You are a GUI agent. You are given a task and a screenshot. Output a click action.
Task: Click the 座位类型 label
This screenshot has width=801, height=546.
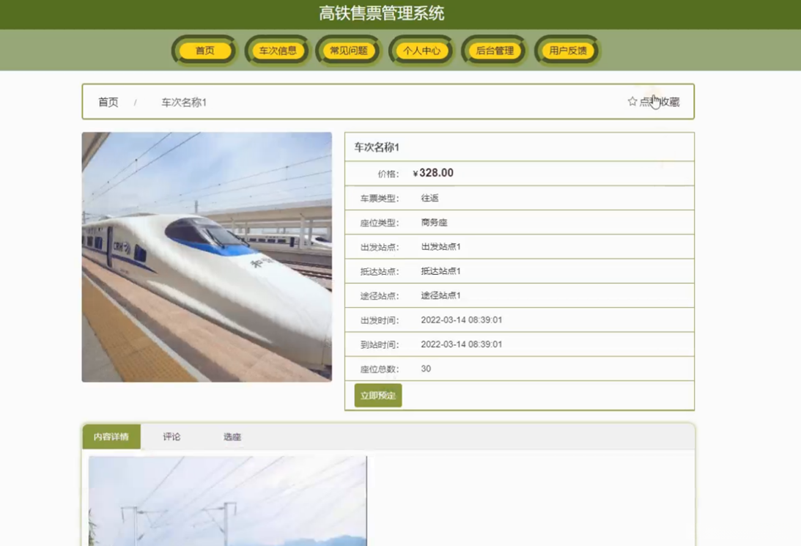[380, 223]
